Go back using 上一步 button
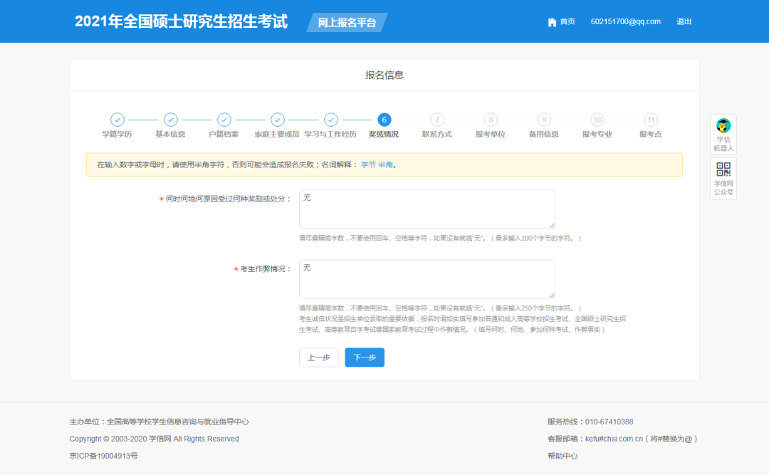769x475 pixels. 318,357
